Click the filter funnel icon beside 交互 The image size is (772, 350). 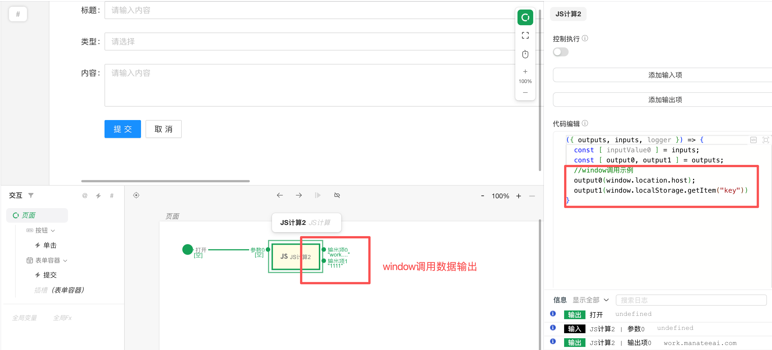(31, 195)
